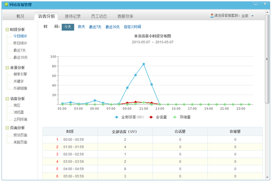This screenshot has height=181, width=272.
Task: Switch to the 客服效率 tab
Action: (125, 16)
